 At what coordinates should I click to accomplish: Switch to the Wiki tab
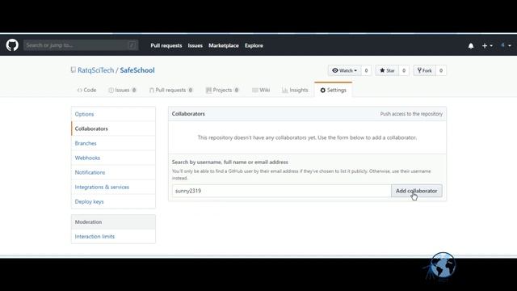click(x=261, y=90)
